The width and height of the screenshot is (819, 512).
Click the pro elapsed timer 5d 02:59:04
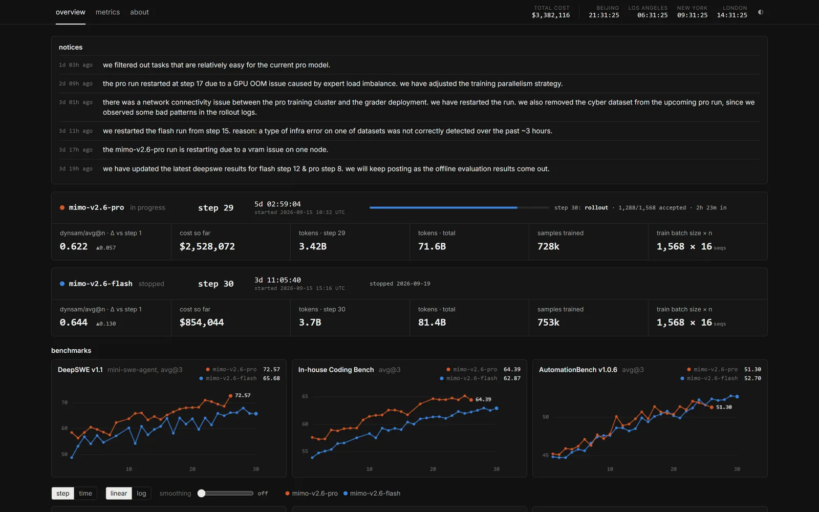click(277, 204)
